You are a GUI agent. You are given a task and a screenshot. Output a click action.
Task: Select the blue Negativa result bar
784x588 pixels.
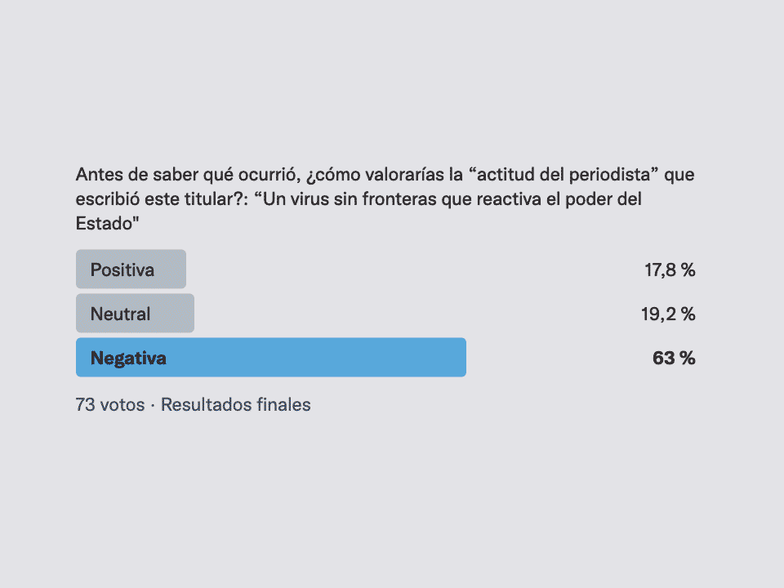coord(271,357)
